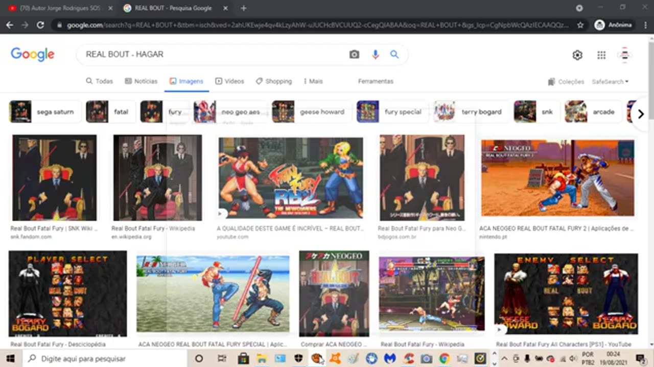The height and width of the screenshot is (367, 654).
Task: Open Windows Security shield in taskbar
Action: tap(298, 358)
